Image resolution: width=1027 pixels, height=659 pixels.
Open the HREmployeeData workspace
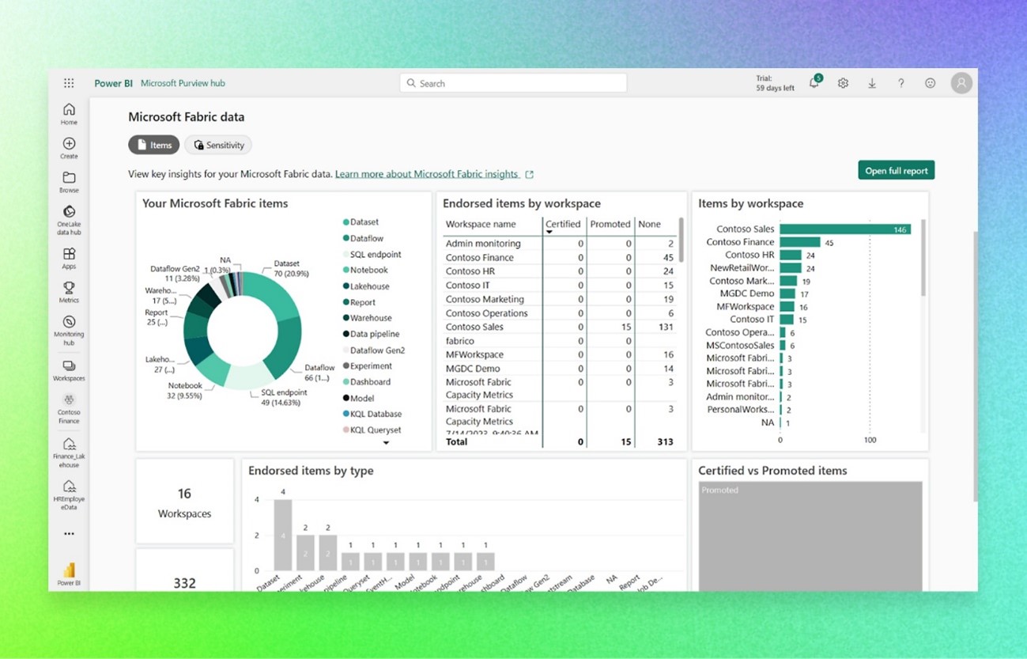pos(69,491)
